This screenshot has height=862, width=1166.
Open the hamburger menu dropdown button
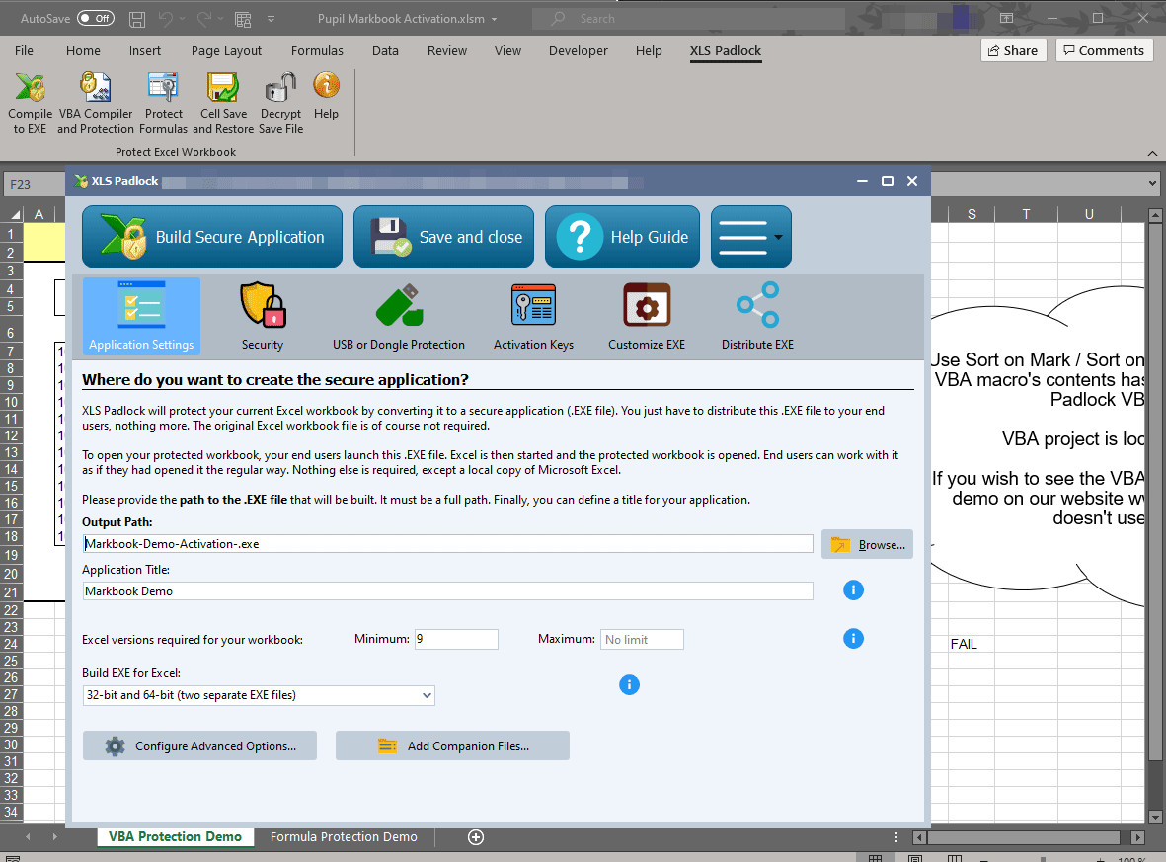[750, 237]
